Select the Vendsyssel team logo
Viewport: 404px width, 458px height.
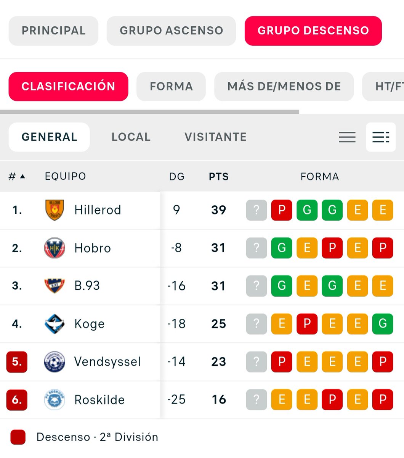55,361
